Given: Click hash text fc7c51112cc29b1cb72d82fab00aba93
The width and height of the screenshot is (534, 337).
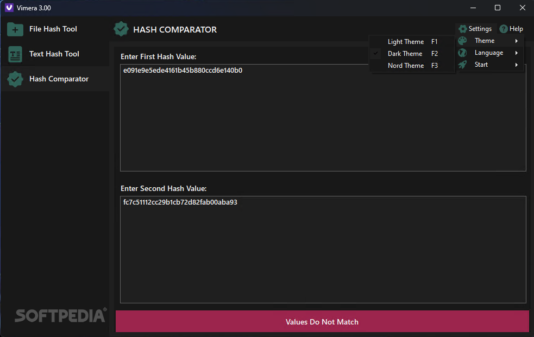Looking at the screenshot, I should pyautogui.click(x=180, y=202).
